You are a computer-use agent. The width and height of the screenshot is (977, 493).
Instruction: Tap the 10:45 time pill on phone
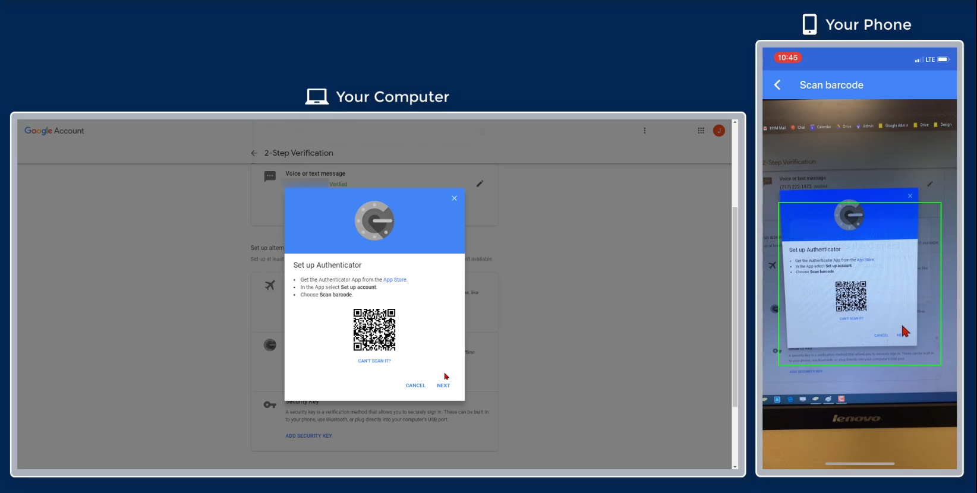click(x=787, y=58)
